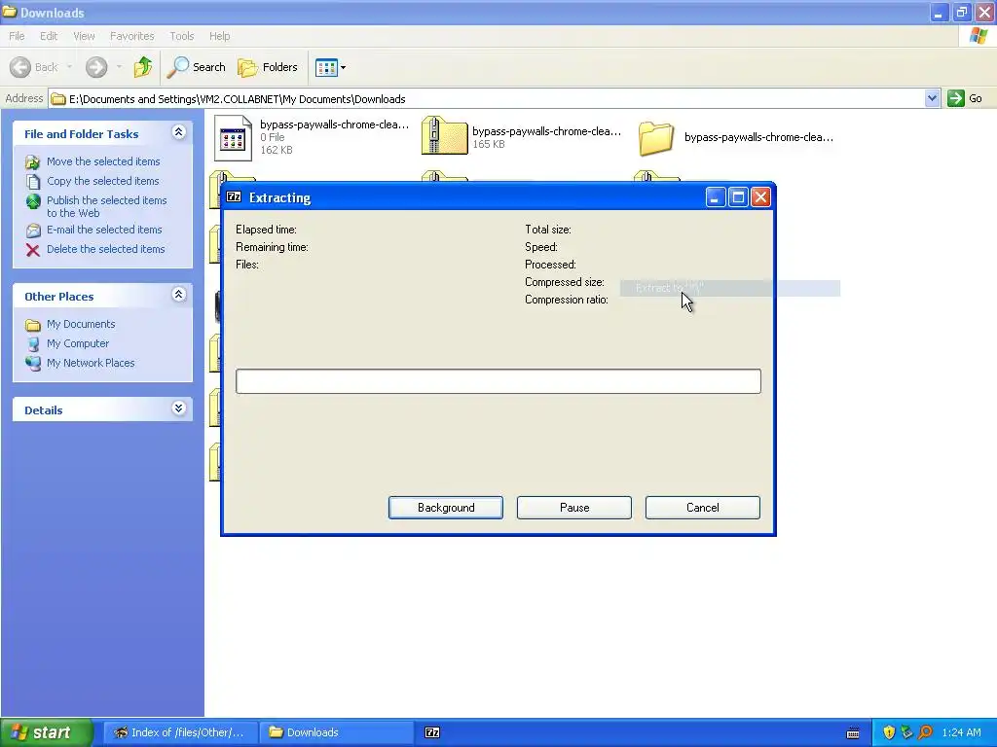This screenshot has height=747, width=997.
Task: Open the Edit menu
Action: (49, 36)
